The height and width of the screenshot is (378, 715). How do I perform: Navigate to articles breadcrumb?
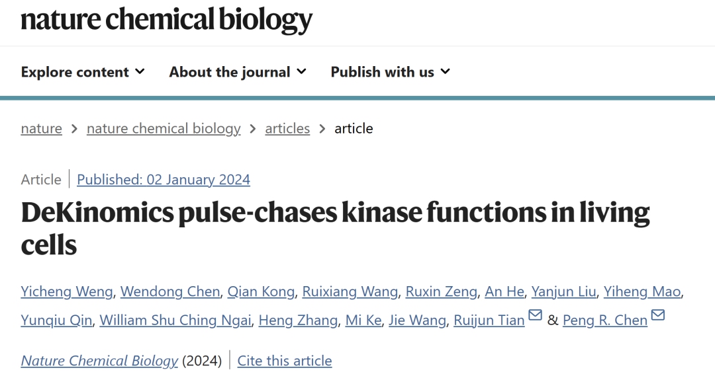(x=287, y=128)
